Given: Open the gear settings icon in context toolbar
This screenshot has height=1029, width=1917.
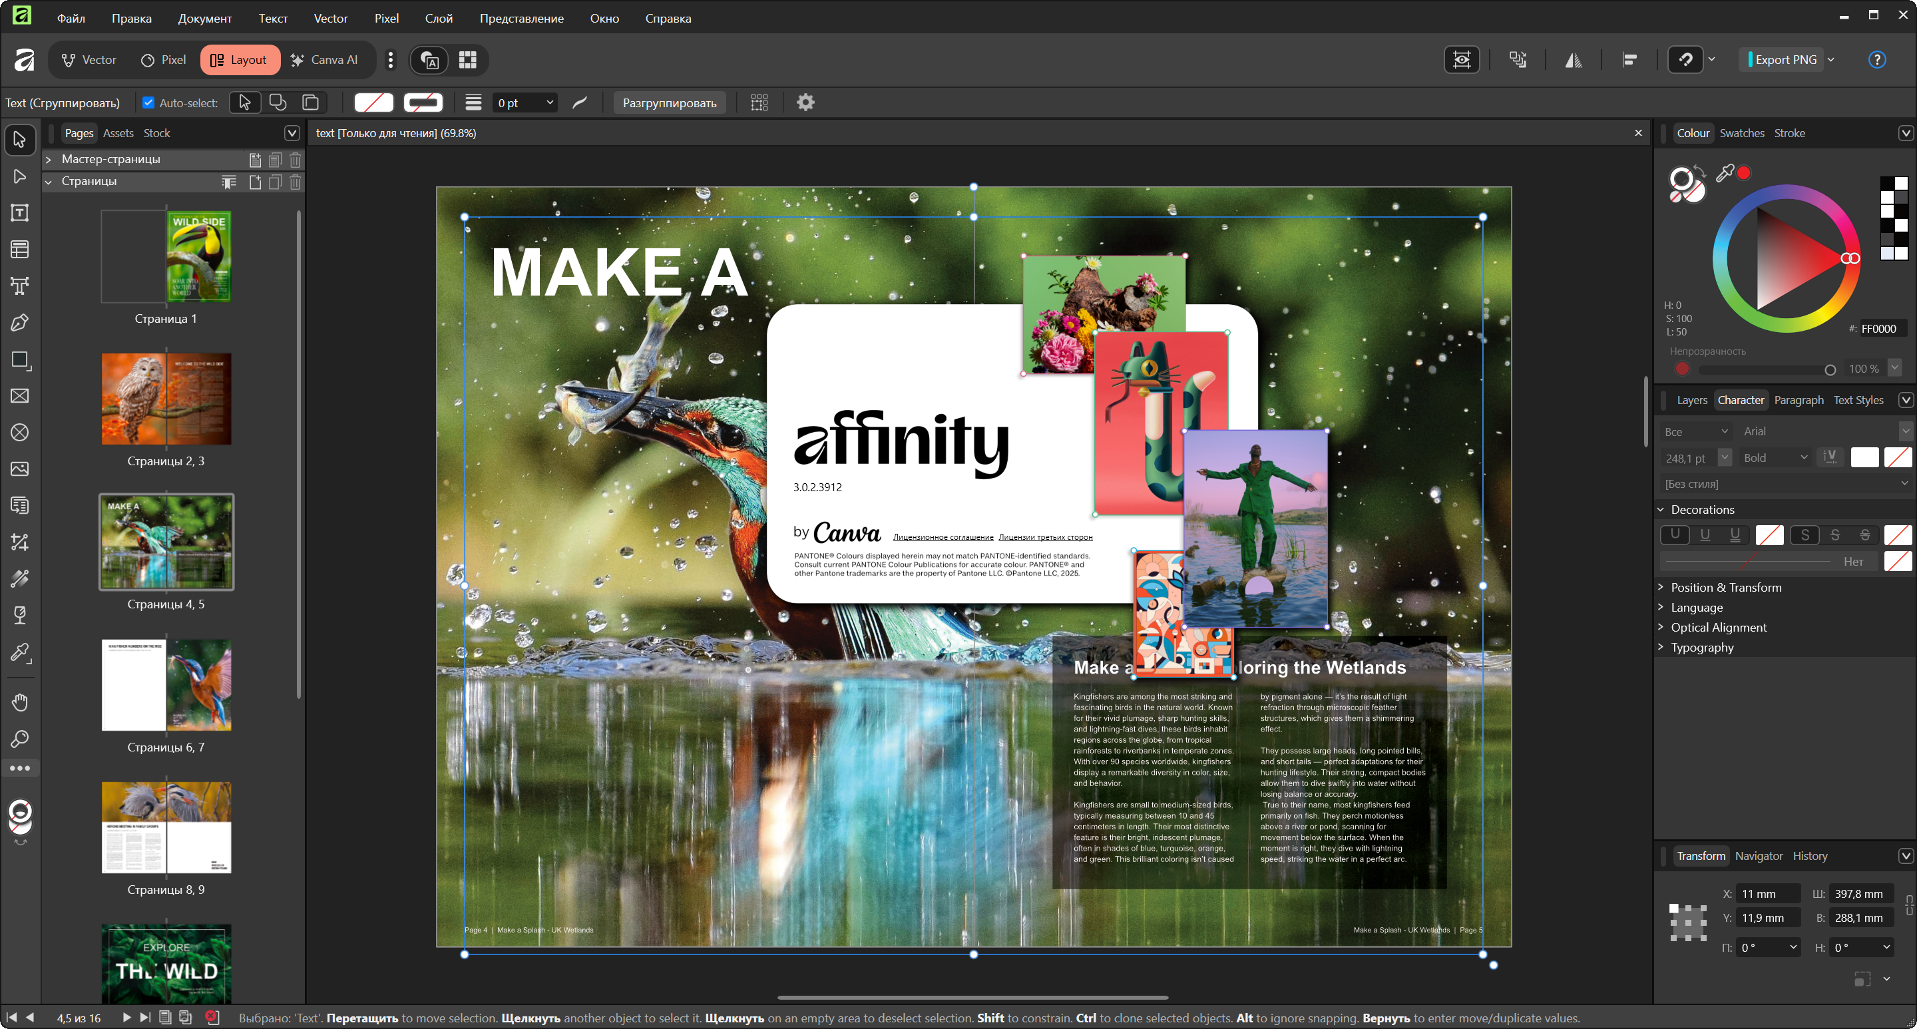Looking at the screenshot, I should pos(805,103).
